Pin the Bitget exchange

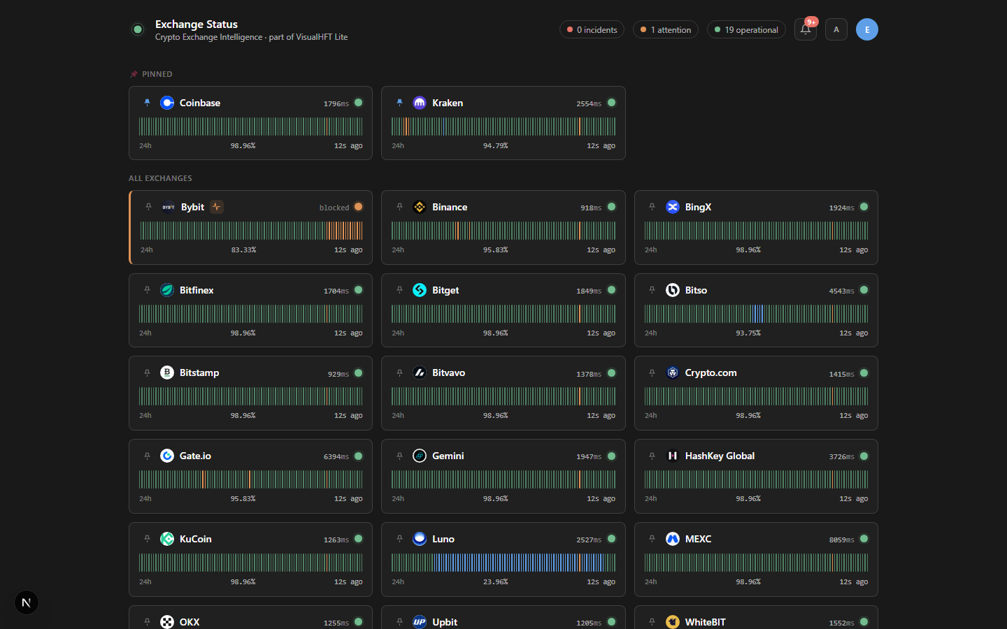coord(399,290)
